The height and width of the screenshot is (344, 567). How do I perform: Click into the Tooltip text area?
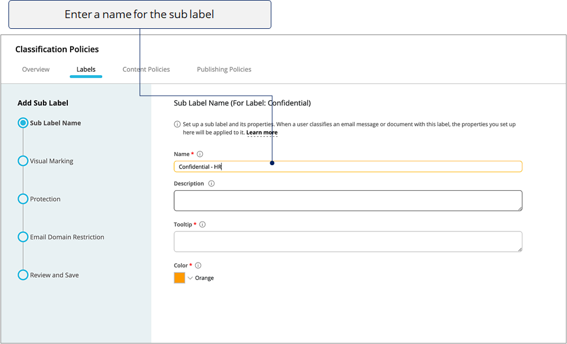tap(348, 242)
